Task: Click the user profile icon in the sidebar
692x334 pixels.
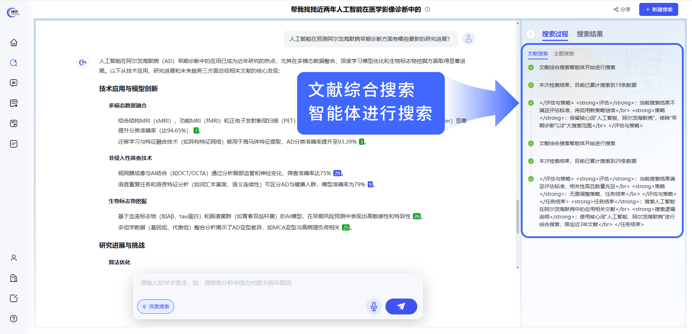Action: [14, 257]
